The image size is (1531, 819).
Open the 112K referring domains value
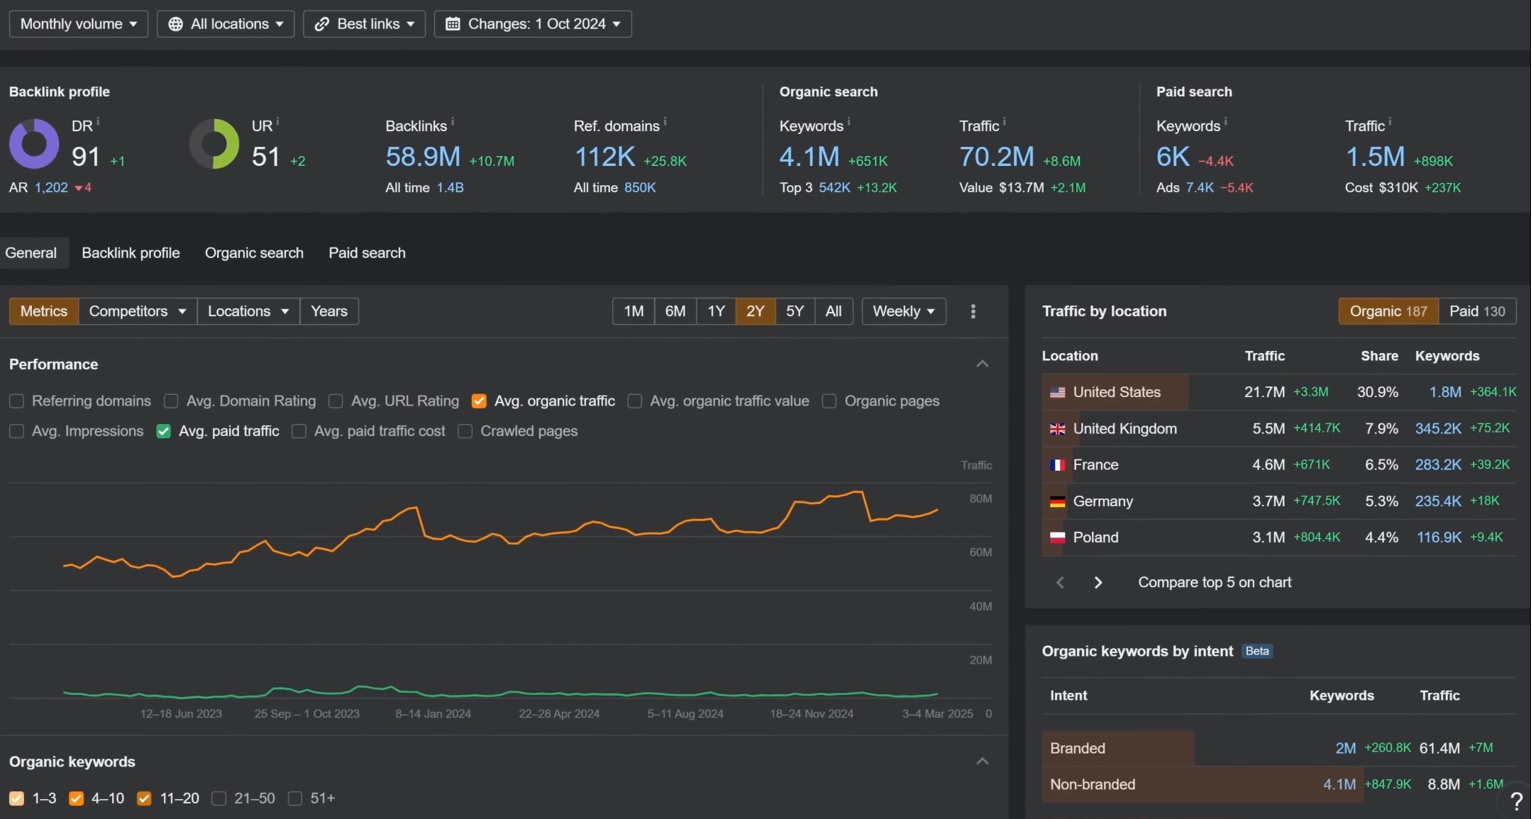(604, 157)
